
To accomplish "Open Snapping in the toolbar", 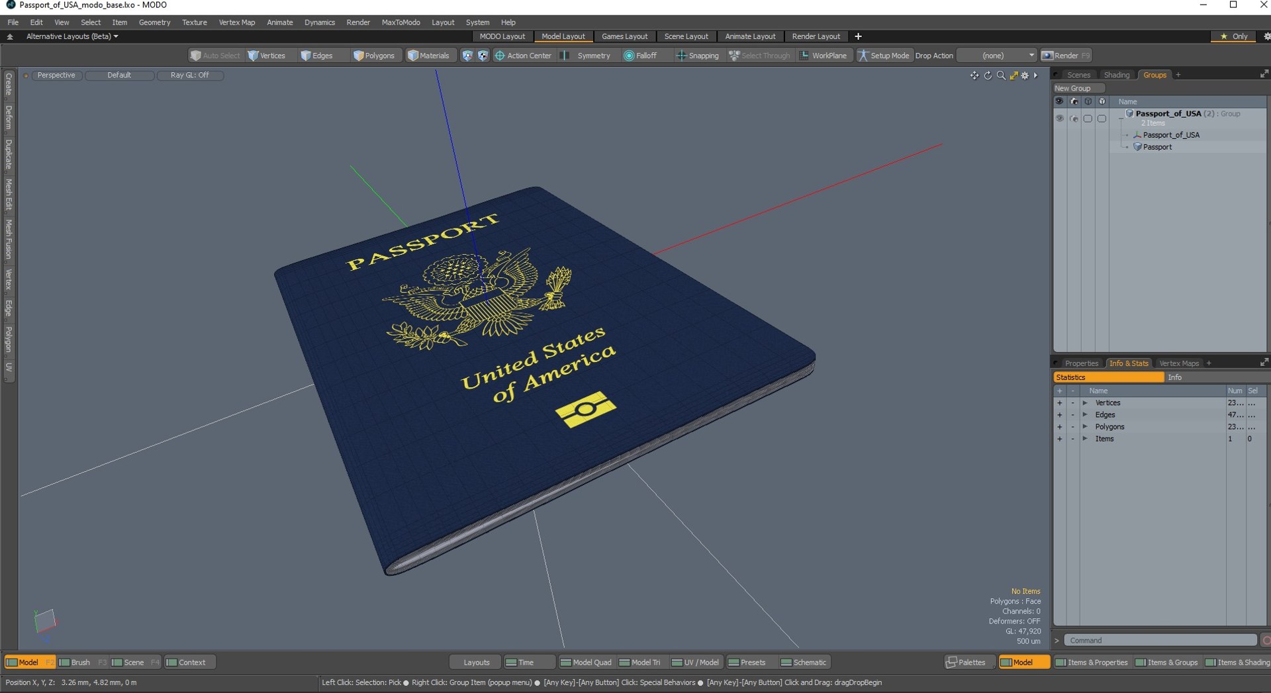I will 697,56.
